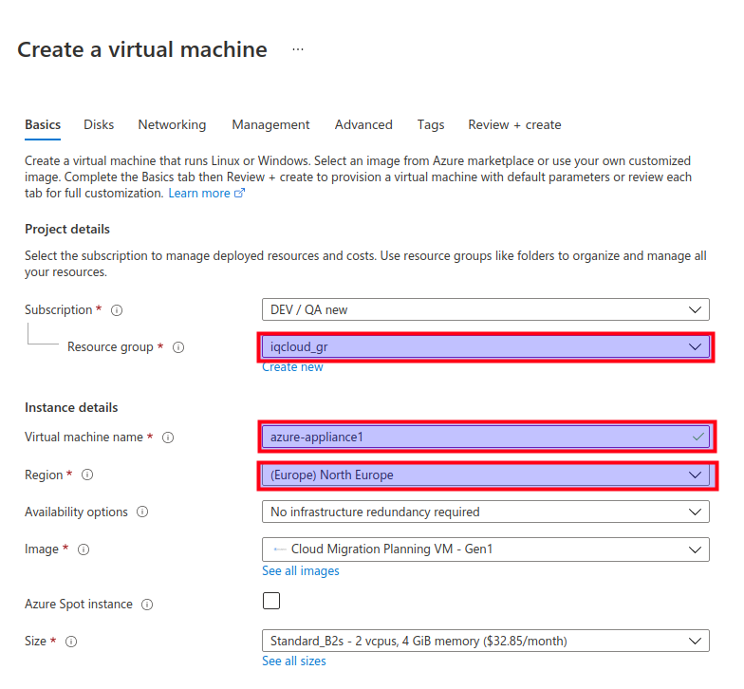Click the Project details heading
This screenshot has height=689, width=744.
pyautogui.click(x=67, y=230)
